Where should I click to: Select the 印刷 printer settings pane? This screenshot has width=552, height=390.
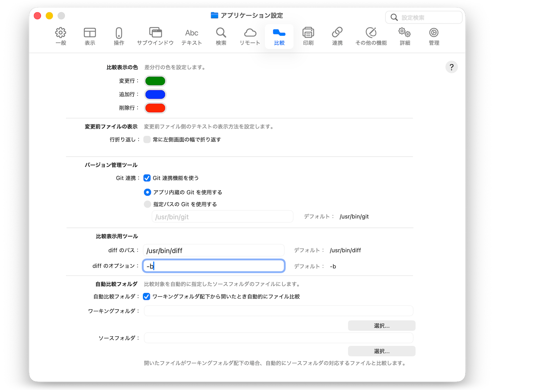308,36
